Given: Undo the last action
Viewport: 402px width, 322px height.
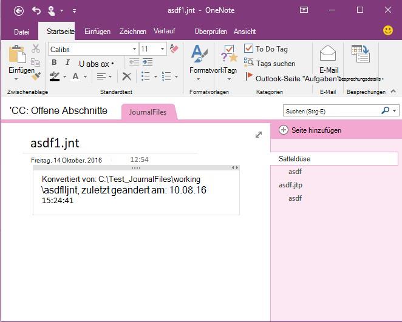Looking at the screenshot, I should 36,10.
